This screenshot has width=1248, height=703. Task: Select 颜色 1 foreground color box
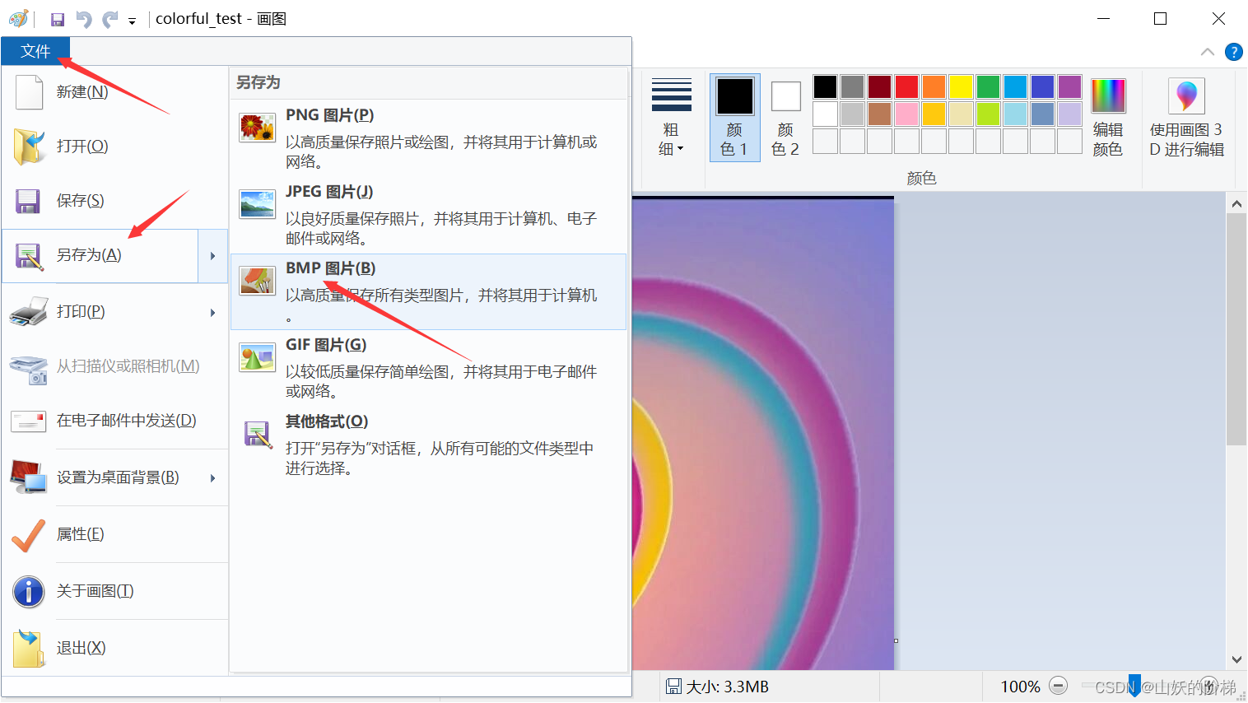pos(734,118)
